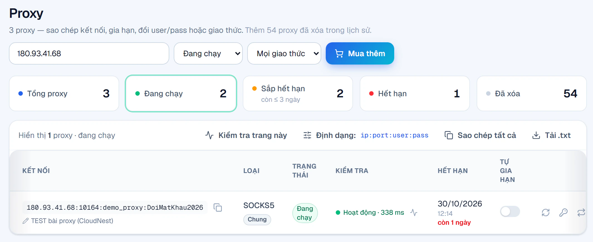The image size is (593, 242).
Task: Copy the proxy connection string icon
Action: 218,208
